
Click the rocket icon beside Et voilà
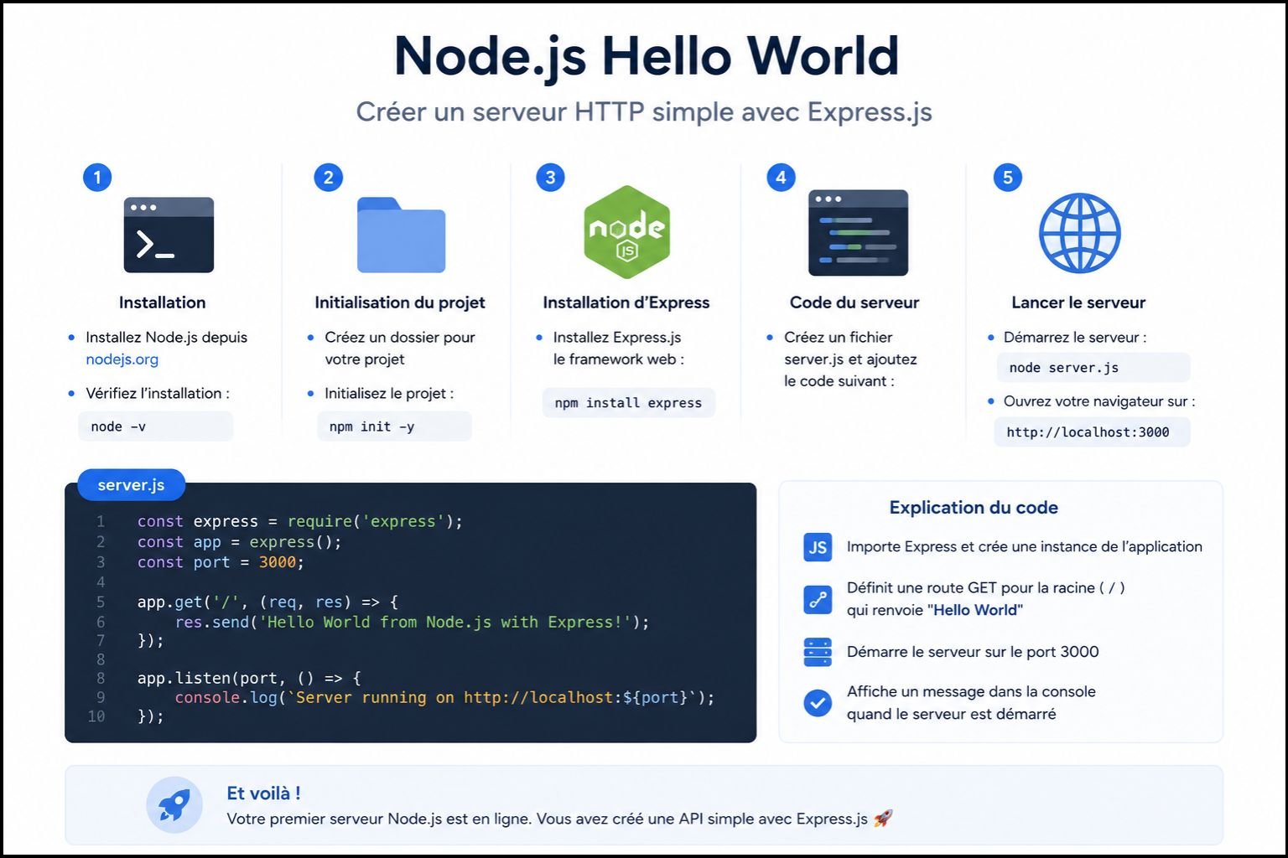[174, 805]
